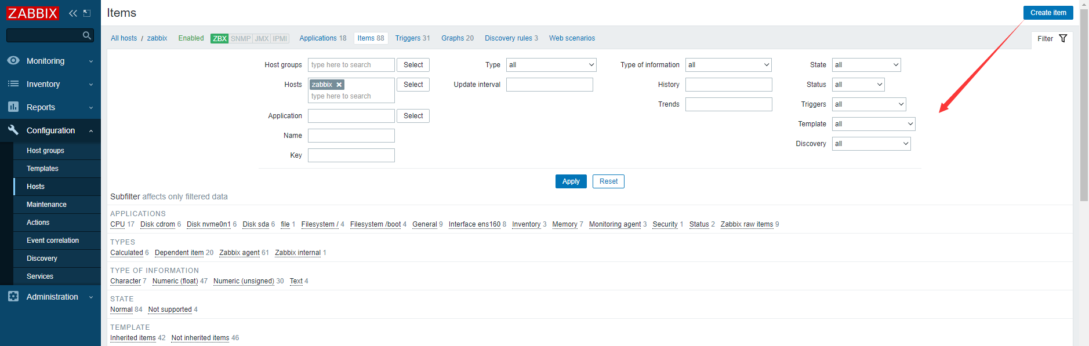Open Reports chart icon menu
The width and height of the screenshot is (1089, 346).
point(13,107)
